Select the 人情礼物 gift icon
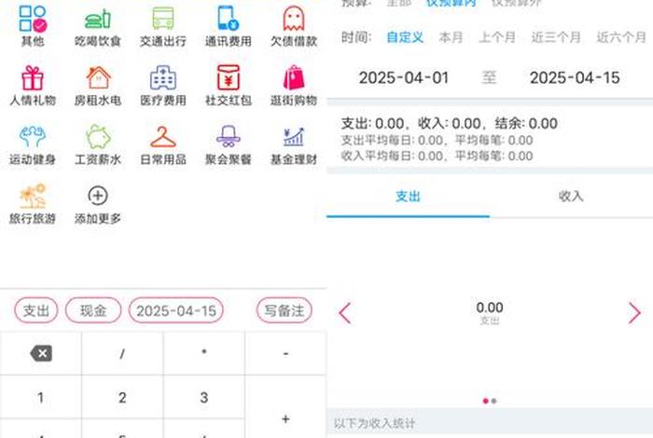653x438 pixels. (33, 77)
